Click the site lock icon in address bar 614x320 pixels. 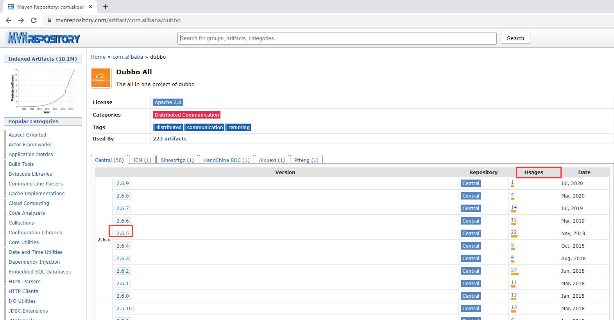[x=49, y=20]
